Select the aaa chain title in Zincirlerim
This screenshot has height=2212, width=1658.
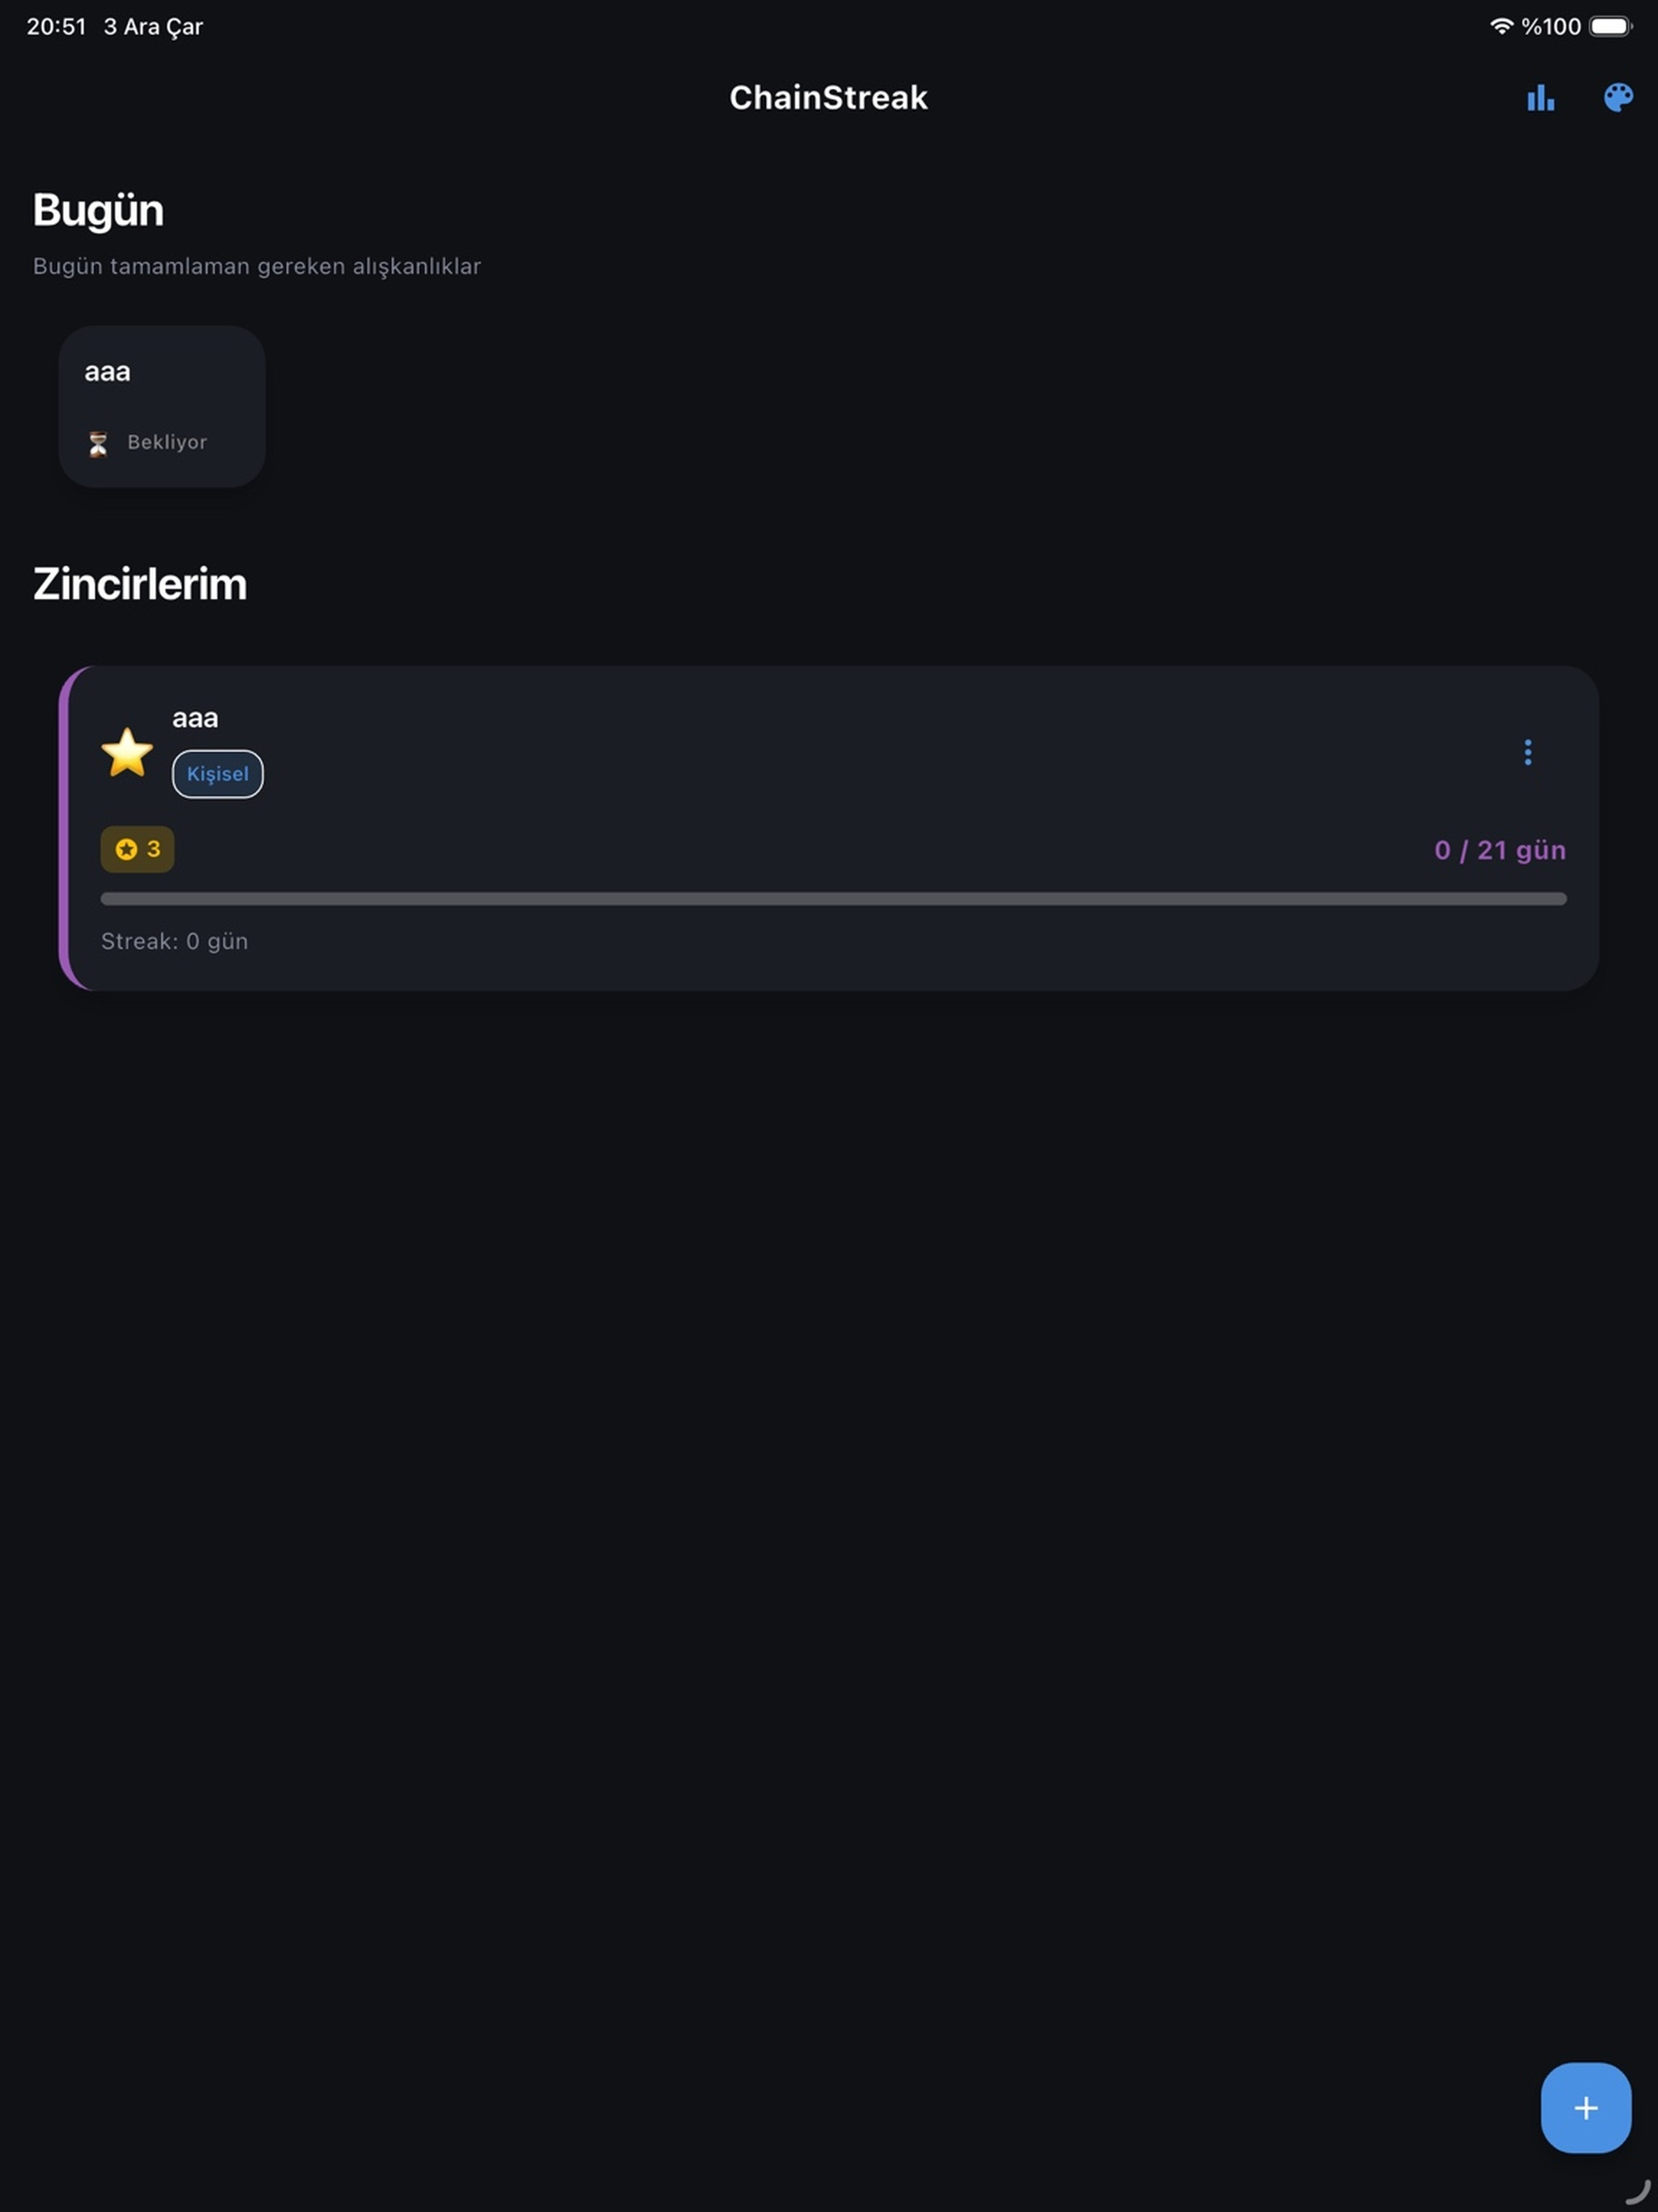195,718
